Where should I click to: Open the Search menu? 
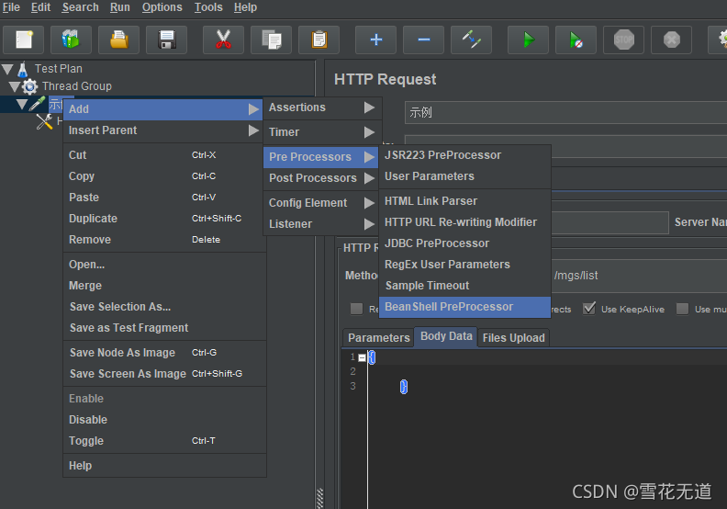(x=80, y=7)
